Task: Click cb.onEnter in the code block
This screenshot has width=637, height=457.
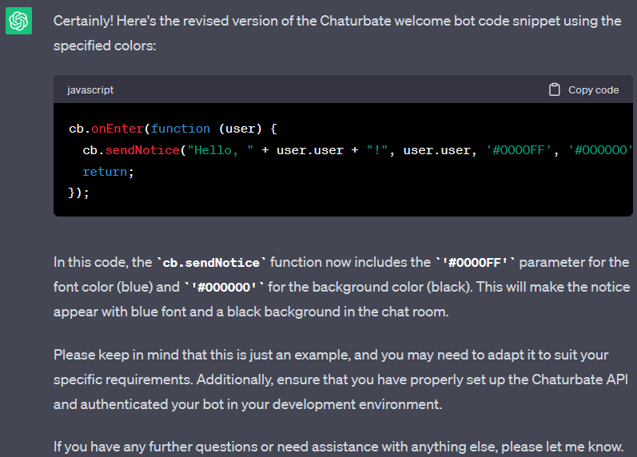Action: pos(106,129)
